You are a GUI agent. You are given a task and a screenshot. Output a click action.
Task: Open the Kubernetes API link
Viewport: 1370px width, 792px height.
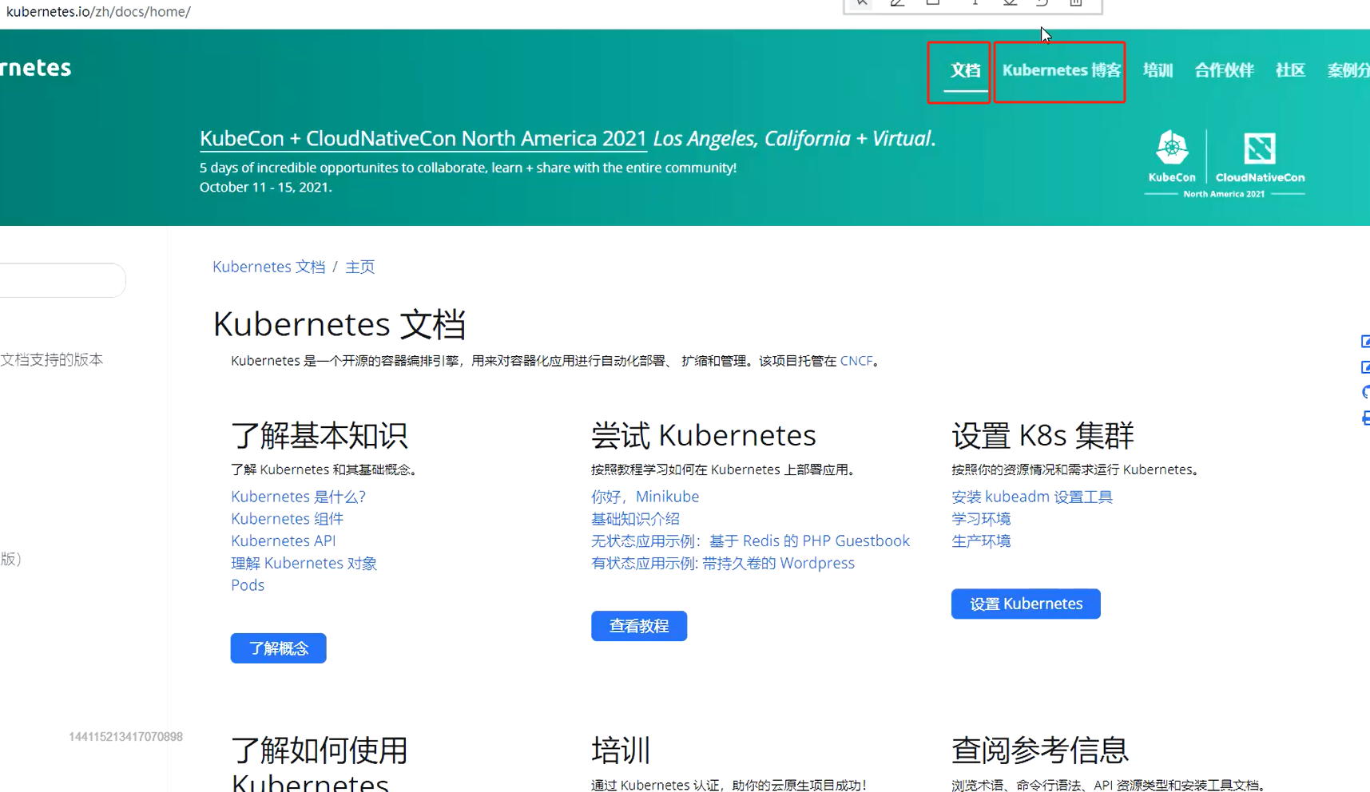click(284, 541)
